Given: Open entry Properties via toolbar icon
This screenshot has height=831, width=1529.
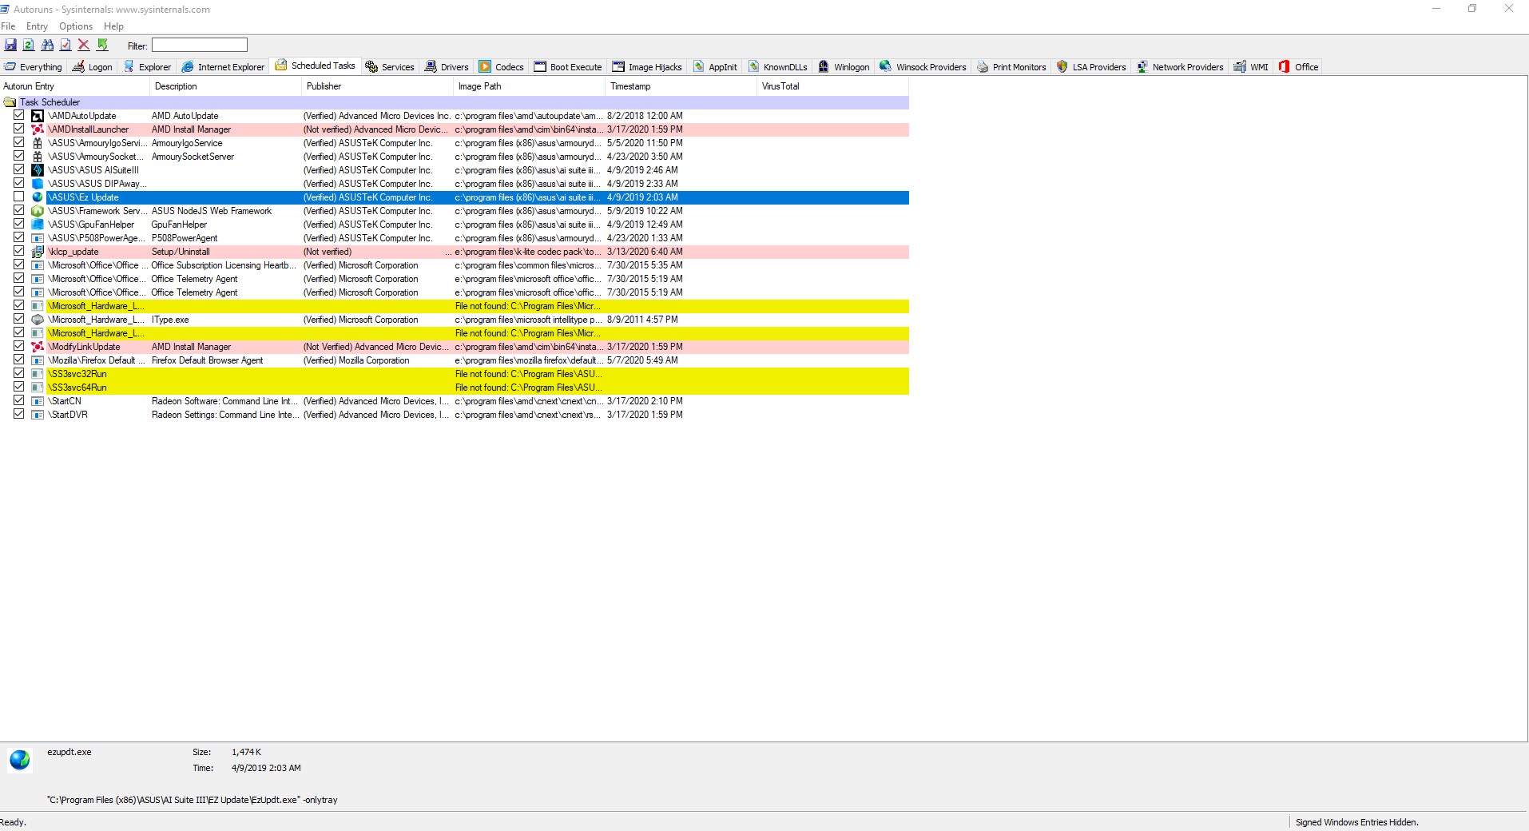Looking at the screenshot, I should [x=66, y=45].
